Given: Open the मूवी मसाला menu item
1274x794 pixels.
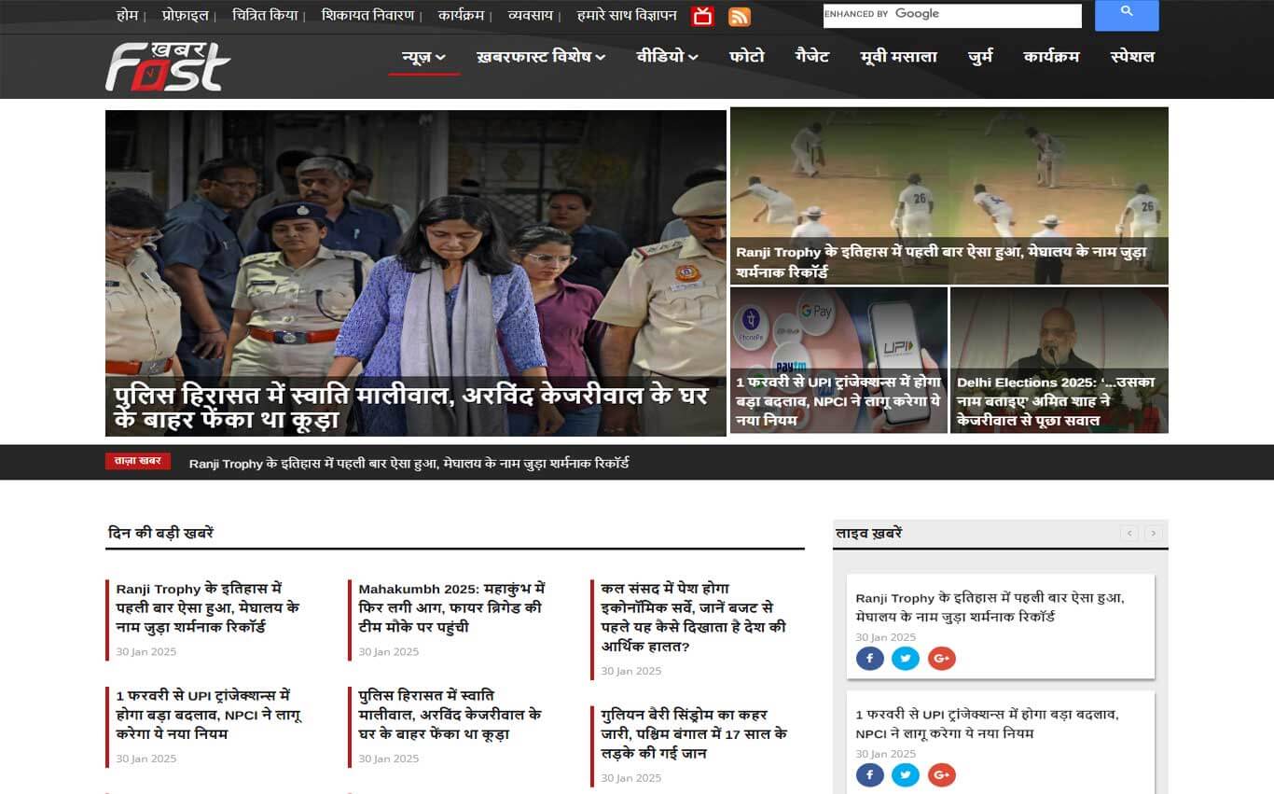Looking at the screenshot, I should pyautogui.click(x=898, y=57).
